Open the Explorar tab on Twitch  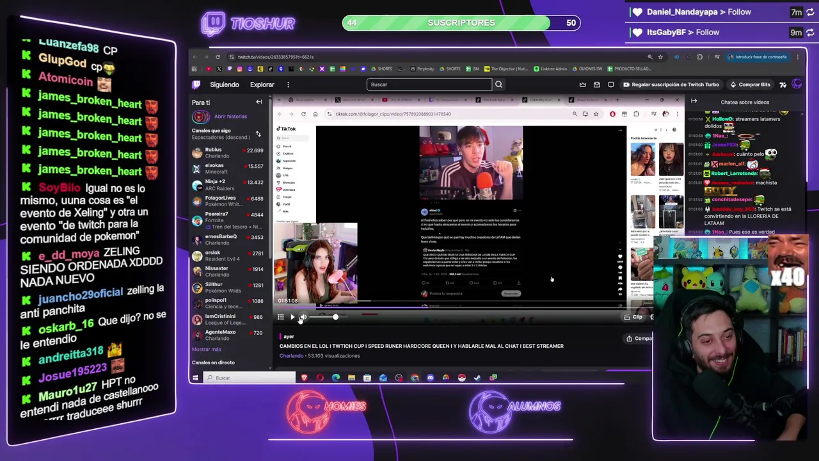[262, 85]
